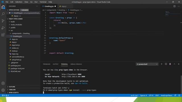This screenshot has height=102, width=182.
Task: Open the terminal selector '2: powershell' dropdown
Action: (147, 64)
